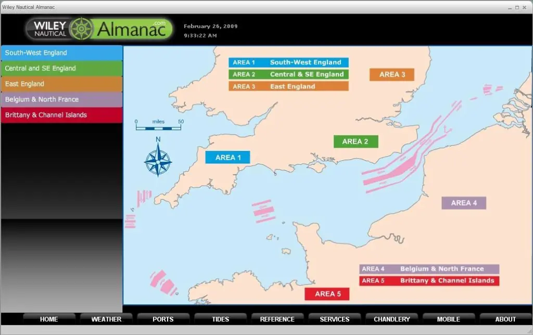Click the date February 26, 2009
The height and width of the screenshot is (335, 533).
pyautogui.click(x=211, y=26)
